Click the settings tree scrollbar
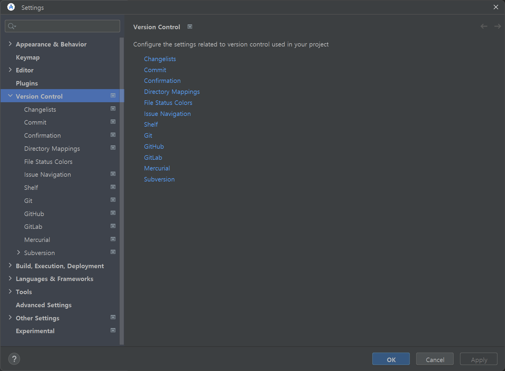Viewport: 505px width, 371px height. point(121,191)
